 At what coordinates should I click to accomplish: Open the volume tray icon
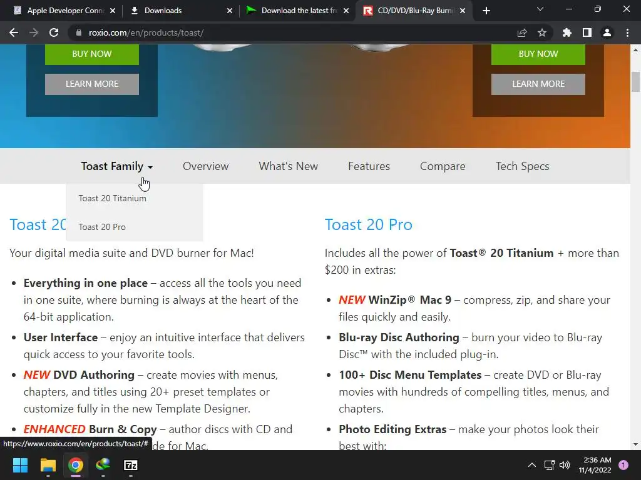pyautogui.click(x=565, y=465)
